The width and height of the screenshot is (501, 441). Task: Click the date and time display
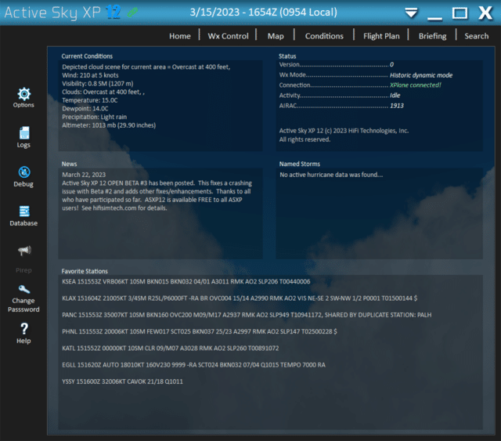(263, 13)
